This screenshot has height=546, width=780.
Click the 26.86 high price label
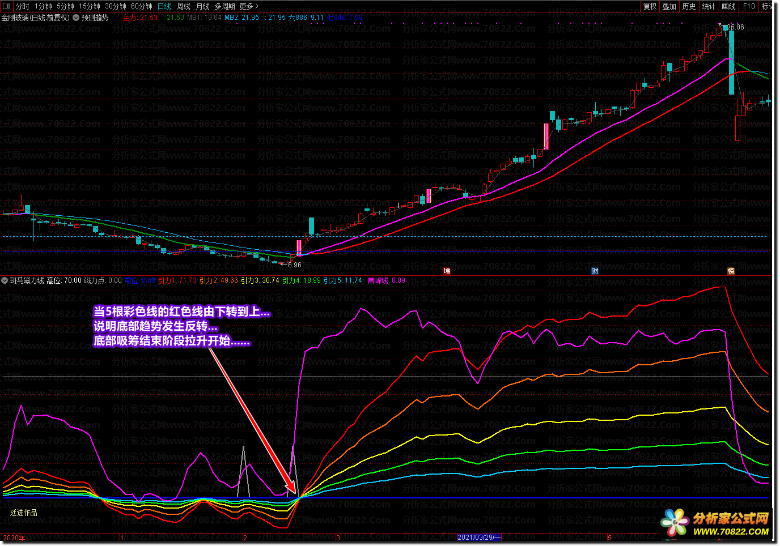735,27
